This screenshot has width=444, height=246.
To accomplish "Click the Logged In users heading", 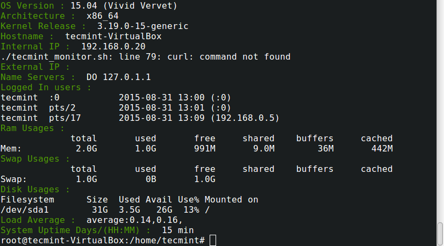I will coord(46,87).
